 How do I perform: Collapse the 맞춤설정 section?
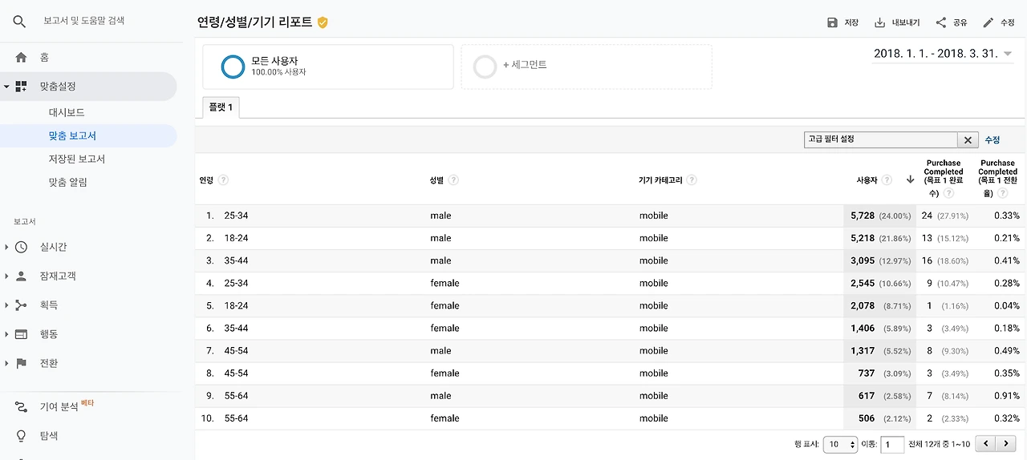6,86
